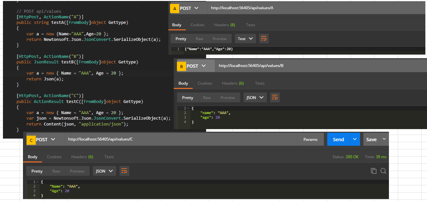Click the response A line {"Name":"AAA","Age":20}

(209, 49)
